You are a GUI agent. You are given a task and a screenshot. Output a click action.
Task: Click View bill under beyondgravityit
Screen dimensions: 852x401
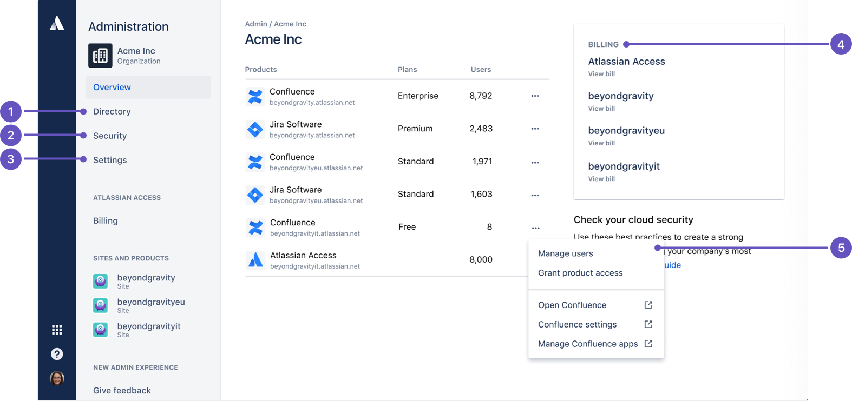[x=601, y=179]
